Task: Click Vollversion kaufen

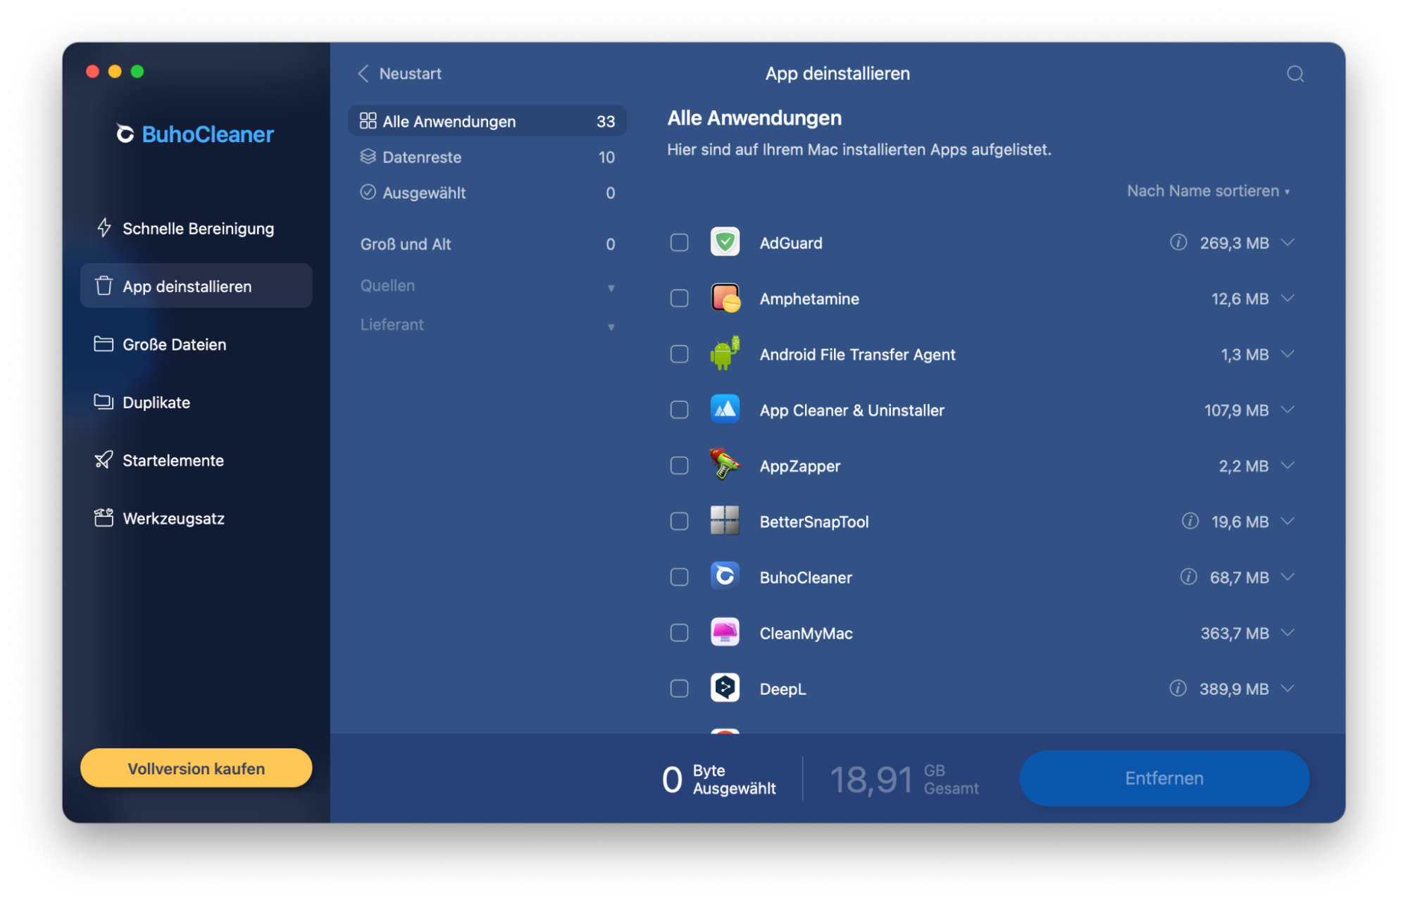Action: tap(195, 768)
